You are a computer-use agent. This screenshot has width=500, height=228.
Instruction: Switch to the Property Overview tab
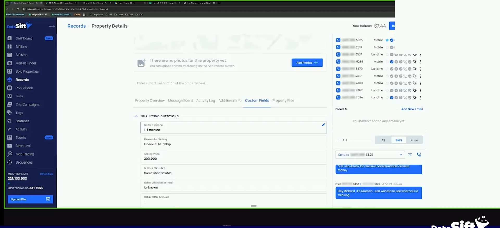150,100
